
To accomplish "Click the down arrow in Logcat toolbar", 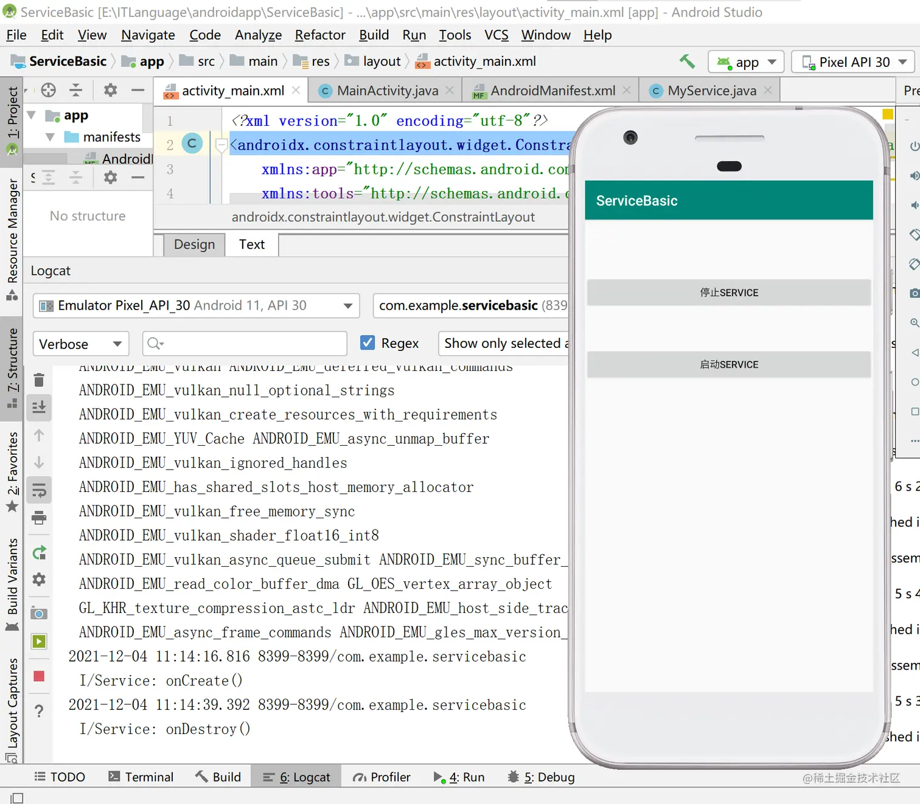I will coord(39,462).
